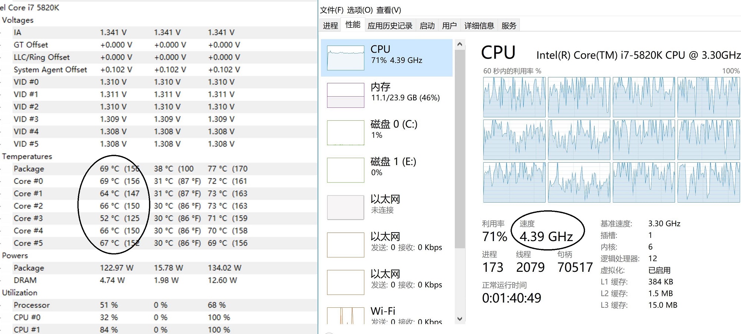Click the L3 缓存 15.0 MB value
The width and height of the screenshot is (741, 334).
point(663,305)
